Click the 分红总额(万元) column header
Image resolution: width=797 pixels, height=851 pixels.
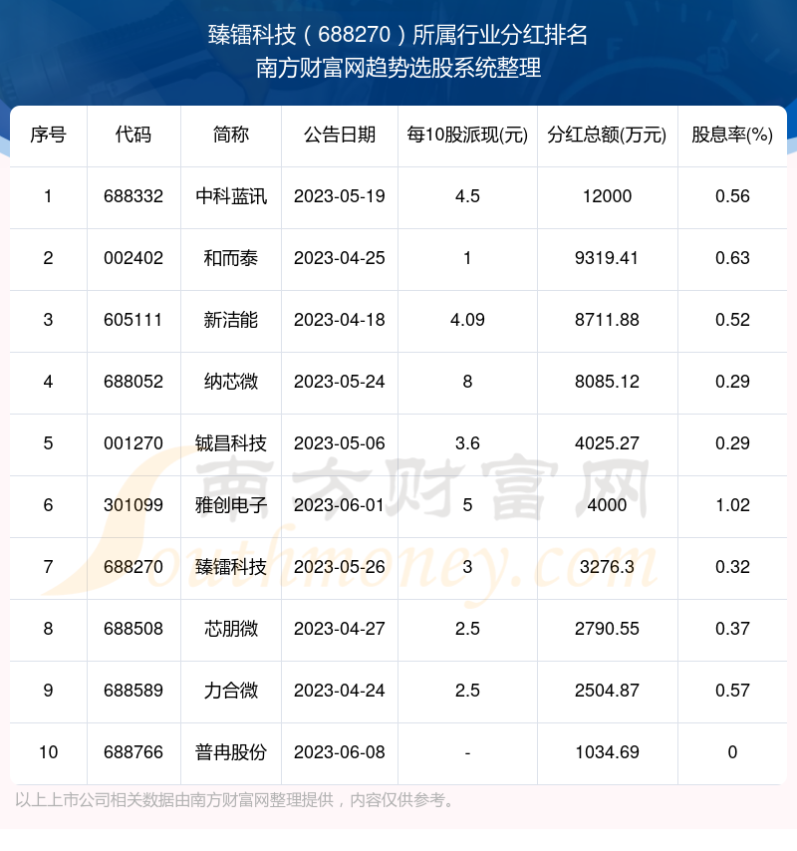click(607, 135)
